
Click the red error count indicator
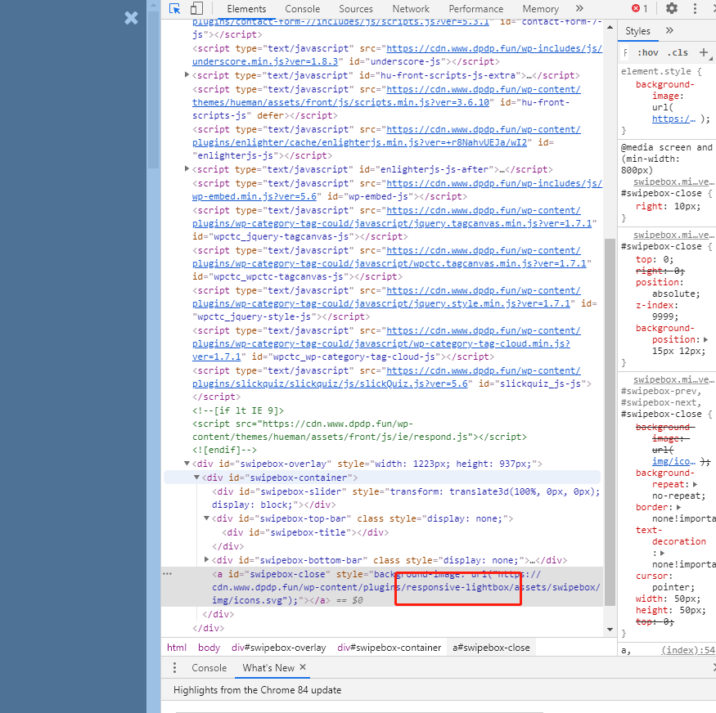[x=639, y=9]
